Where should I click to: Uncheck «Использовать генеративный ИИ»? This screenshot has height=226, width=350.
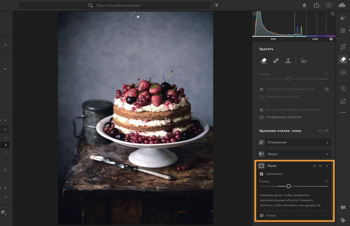point(261,89)
